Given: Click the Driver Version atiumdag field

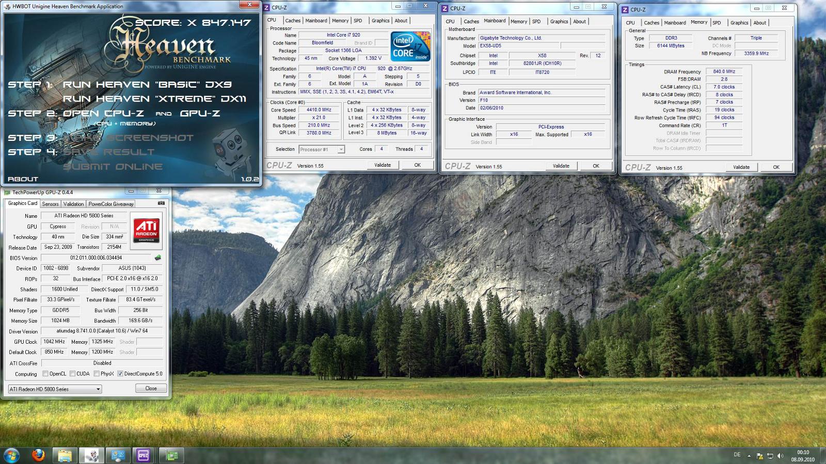Looking at the screenshot, I should tap(102, 331).
